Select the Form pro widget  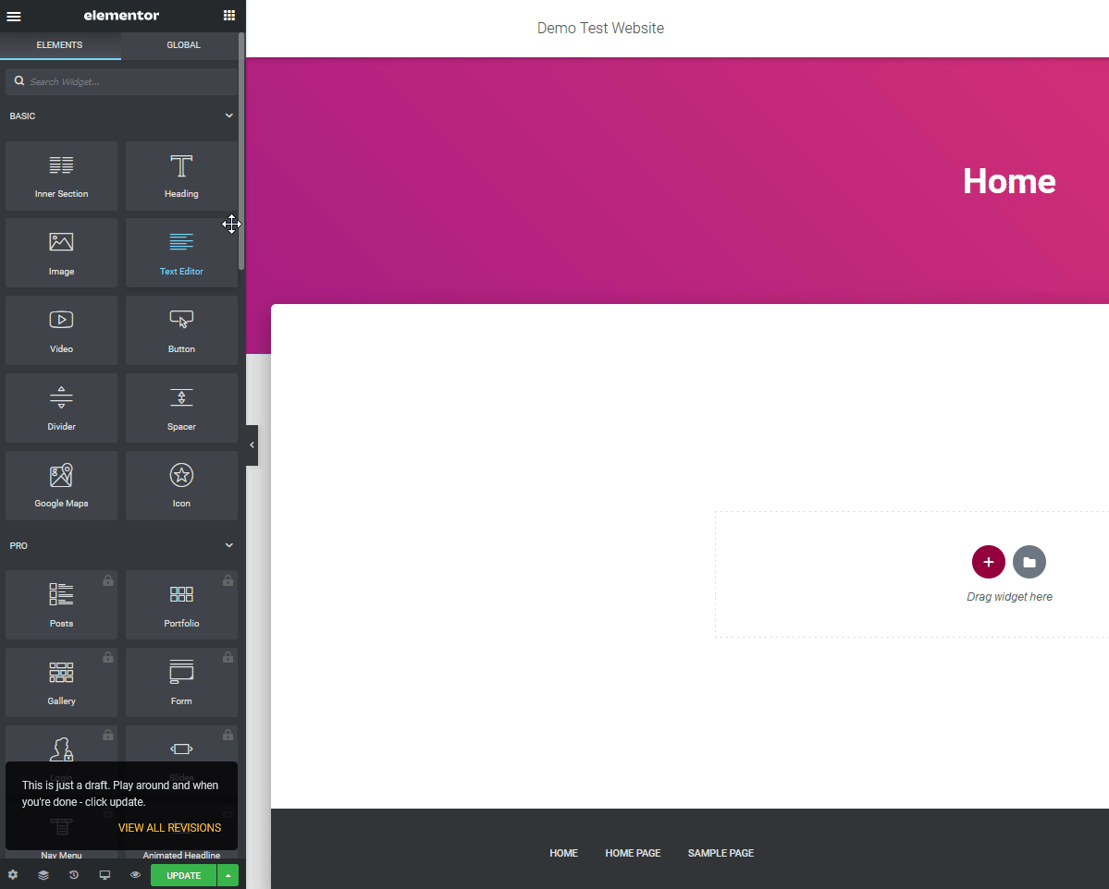click(x=182, y=683)
